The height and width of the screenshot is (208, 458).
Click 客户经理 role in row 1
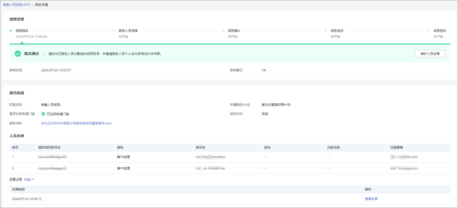click(x=123, y=157)
